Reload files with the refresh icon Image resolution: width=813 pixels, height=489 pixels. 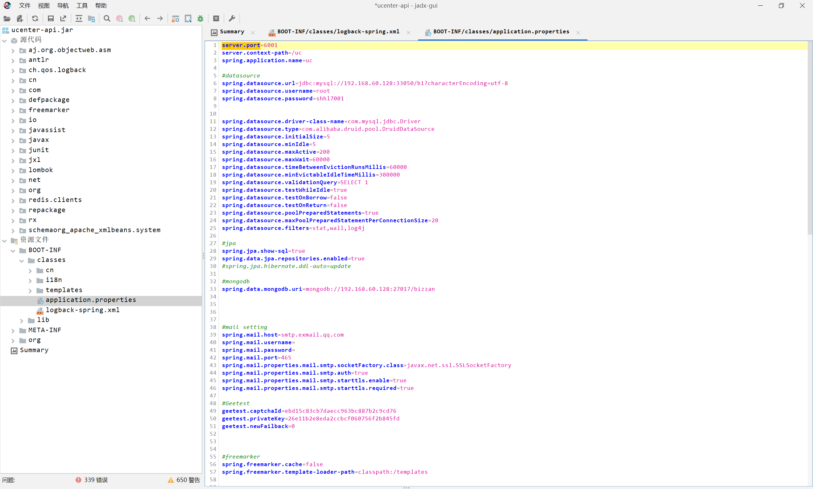pos(35,18)
